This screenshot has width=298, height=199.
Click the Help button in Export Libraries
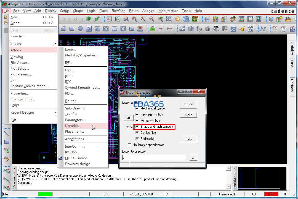coord(188,139)
